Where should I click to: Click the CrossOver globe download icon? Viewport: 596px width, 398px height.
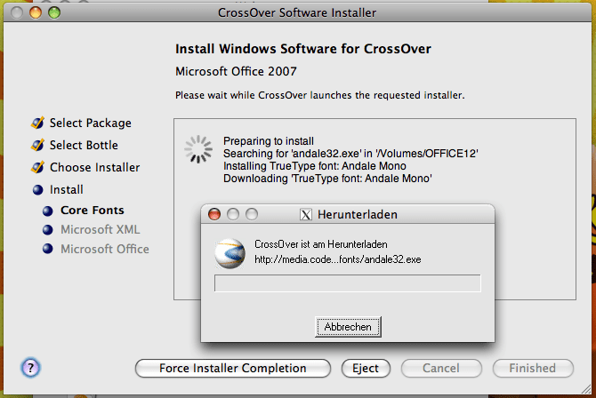[230, 252]
